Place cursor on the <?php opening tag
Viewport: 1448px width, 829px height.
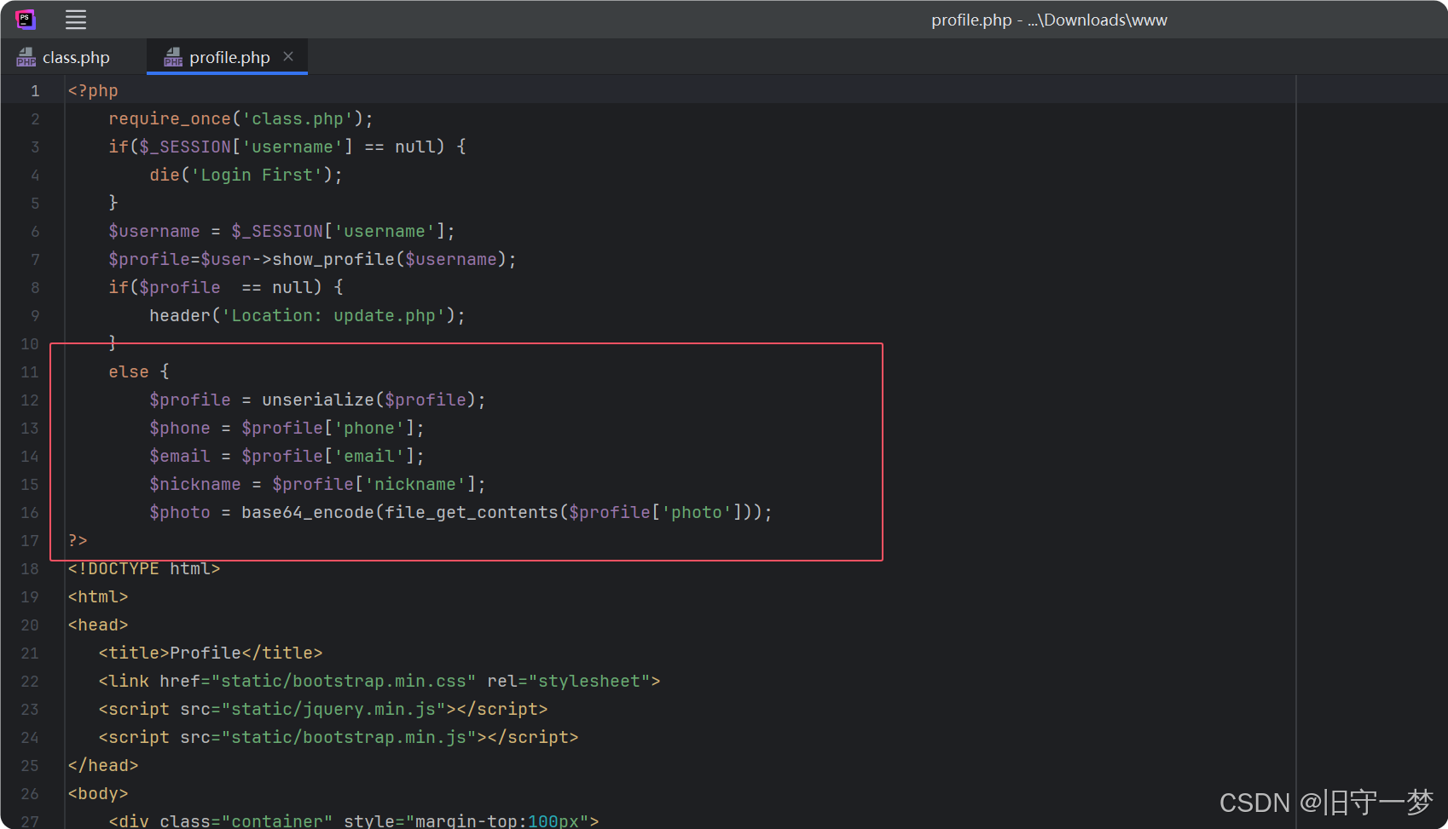tap(93, 91)
